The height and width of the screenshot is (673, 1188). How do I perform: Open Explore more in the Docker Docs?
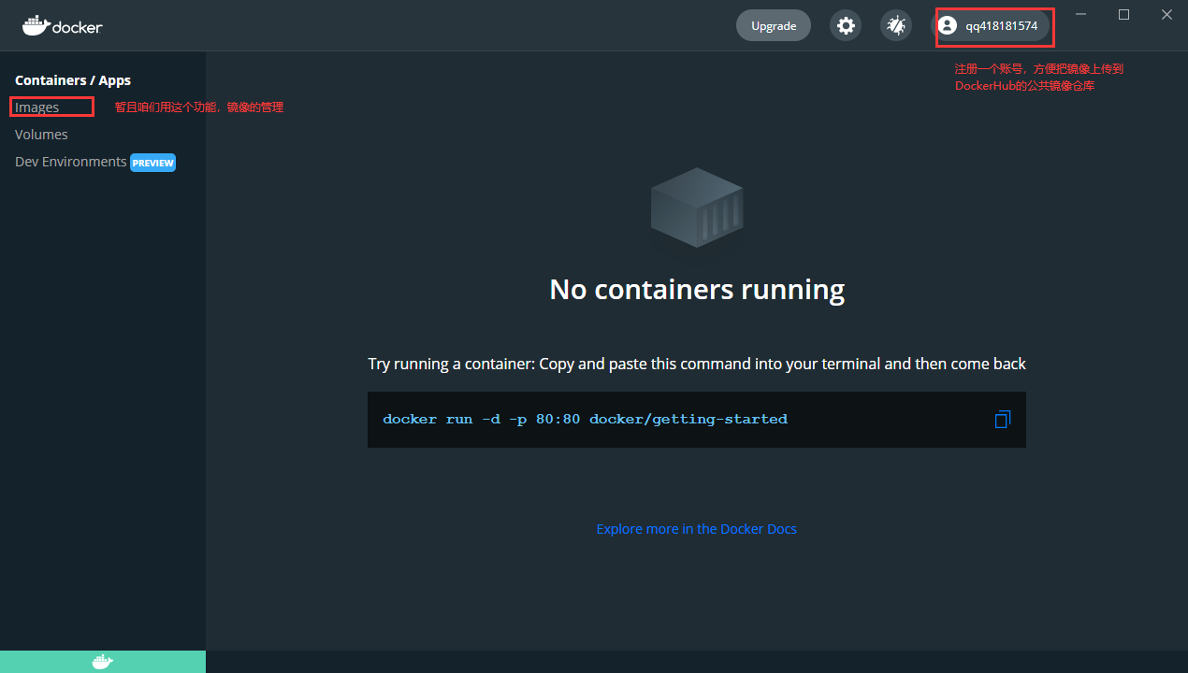coord(697,529)
